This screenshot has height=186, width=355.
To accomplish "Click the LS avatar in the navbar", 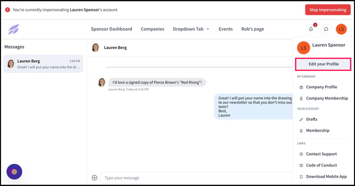I will 341,29.
